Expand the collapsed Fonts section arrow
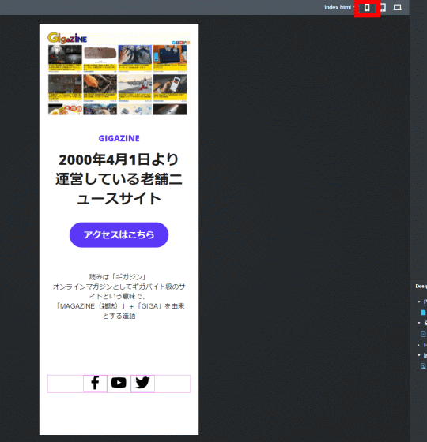This screenshot has width=427, height=442. click(419, 345)
